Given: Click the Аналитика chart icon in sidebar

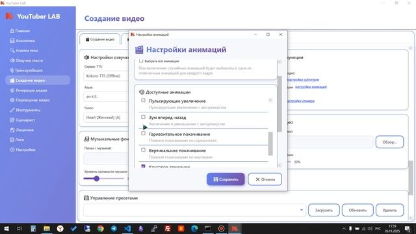Looking at the screenshot, I should click(12, 40).
